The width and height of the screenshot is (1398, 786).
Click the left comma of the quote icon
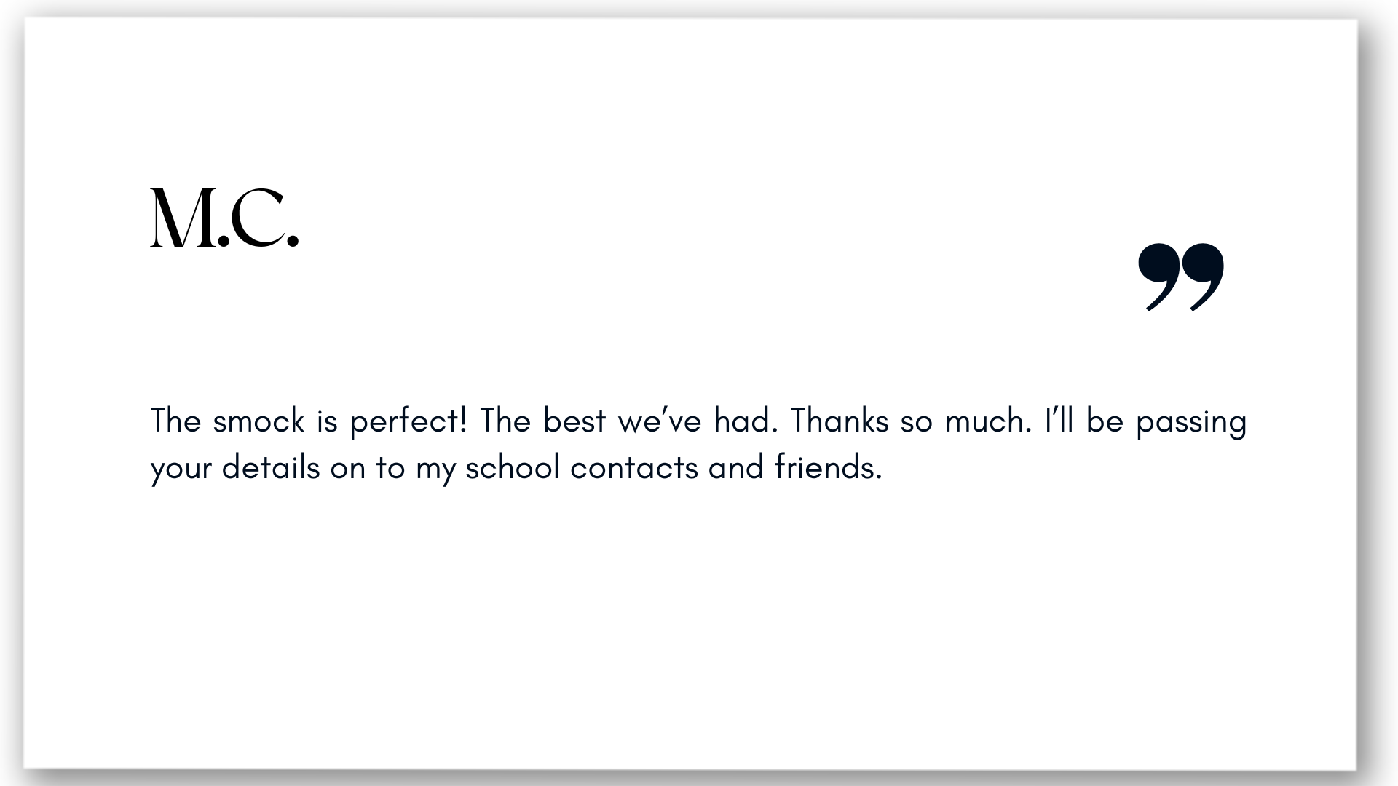[1159, 277]
